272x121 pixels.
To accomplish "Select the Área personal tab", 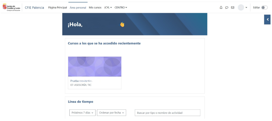I will [x=78, y=7].
